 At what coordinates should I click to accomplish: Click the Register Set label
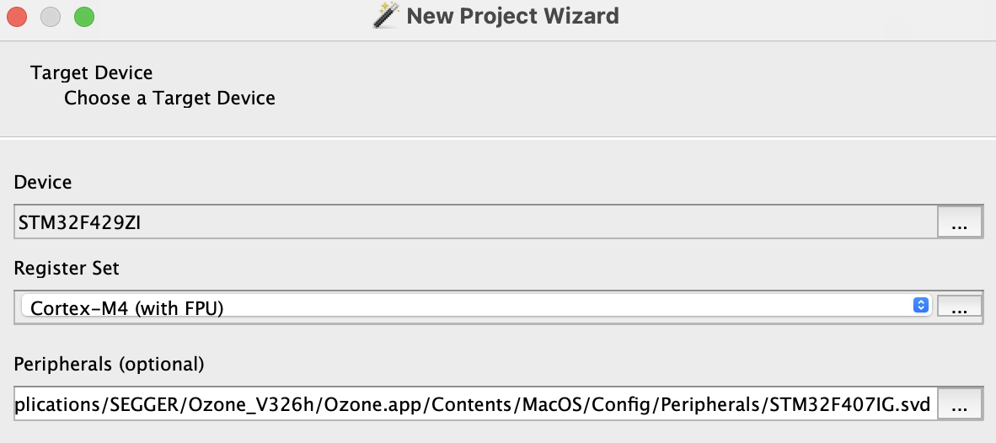pos(67,269)
